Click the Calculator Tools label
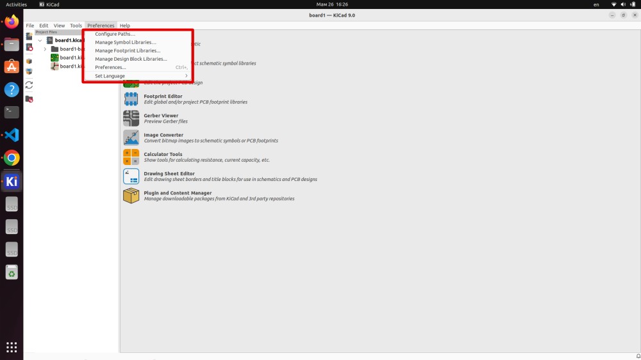 (x=163, y=154)
